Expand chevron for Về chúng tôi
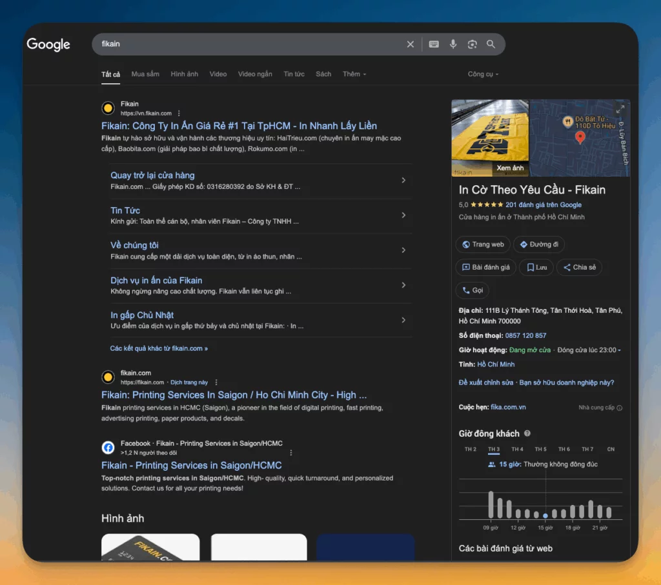The width and height of the screenshot is (661, 585). tap(403, 250)
